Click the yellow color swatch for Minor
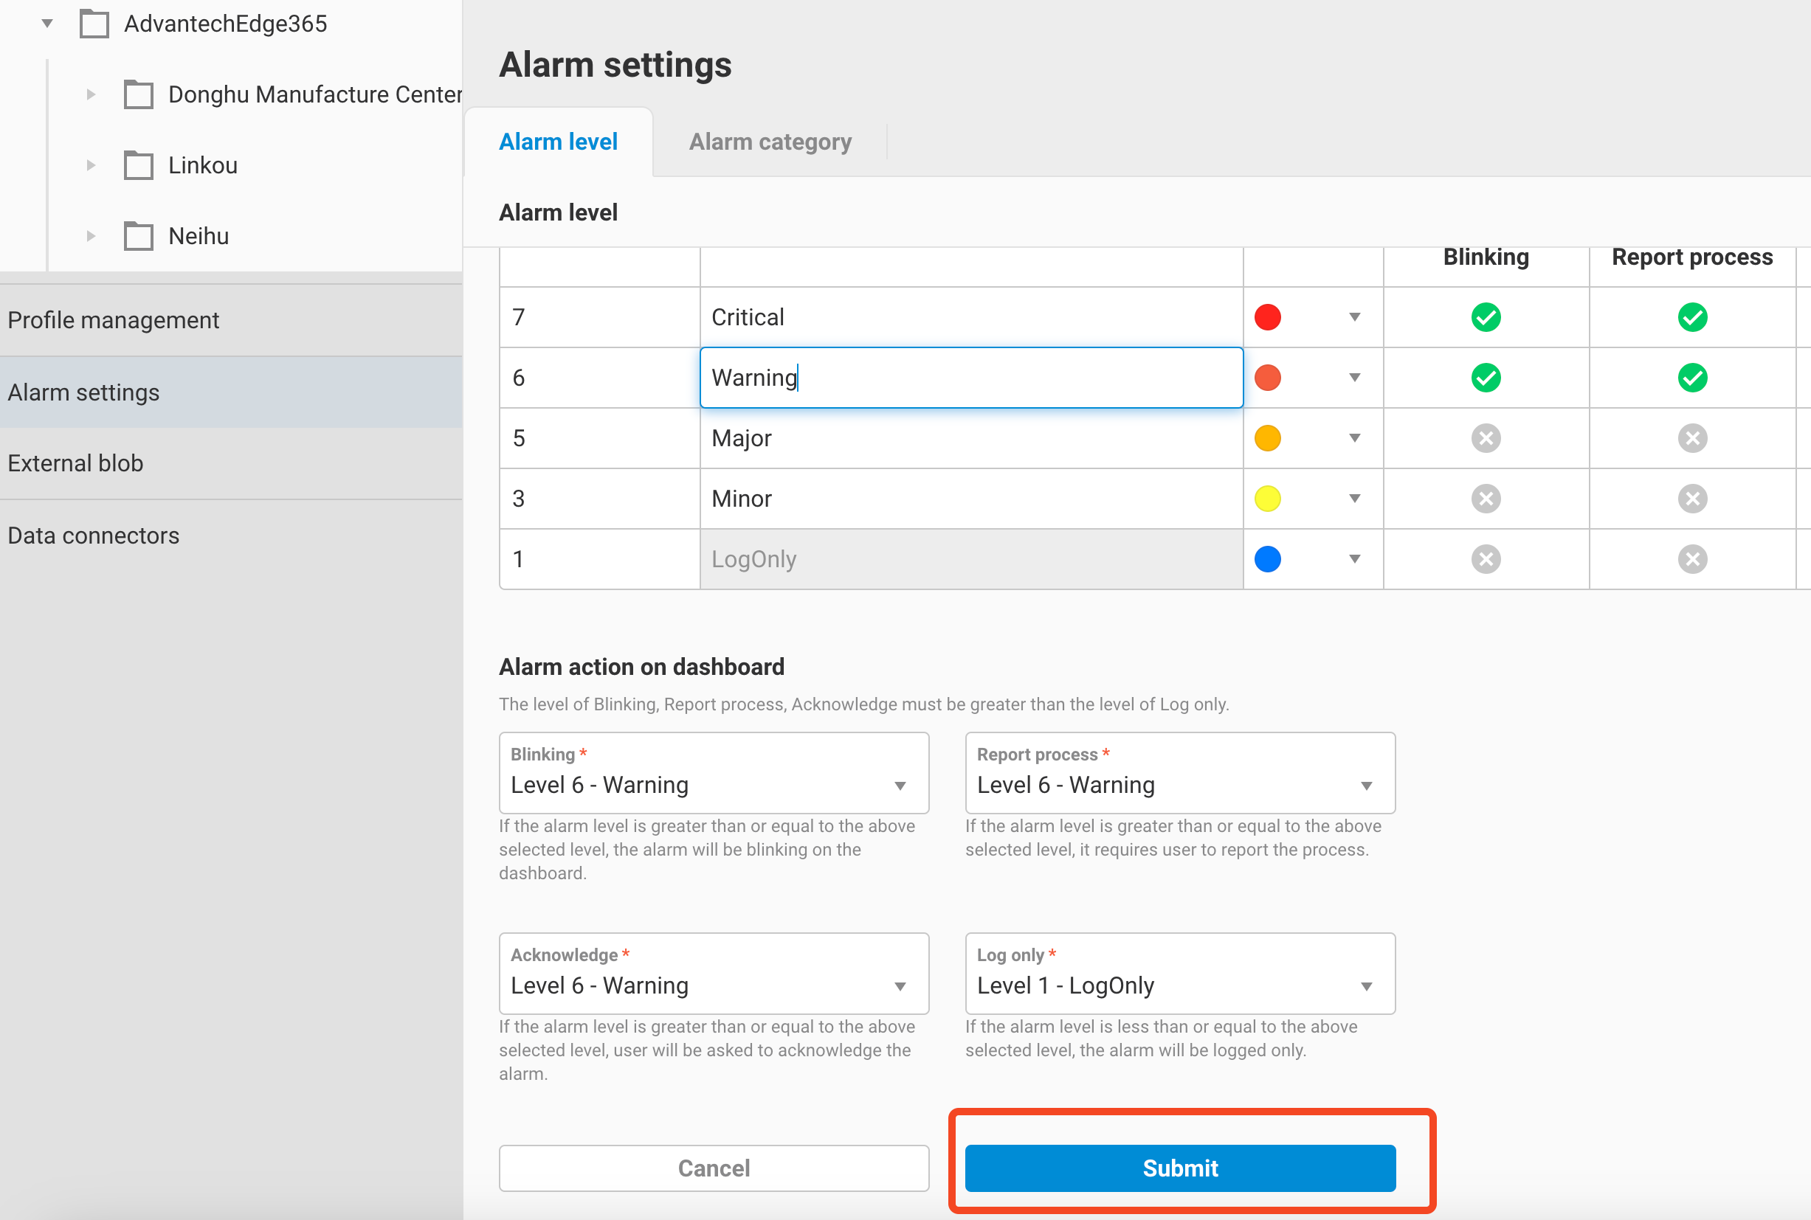 click(1267, 499)
